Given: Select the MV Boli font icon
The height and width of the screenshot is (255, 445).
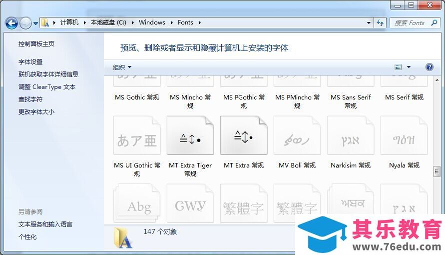Looking at the screenshot, I should 297,135.
